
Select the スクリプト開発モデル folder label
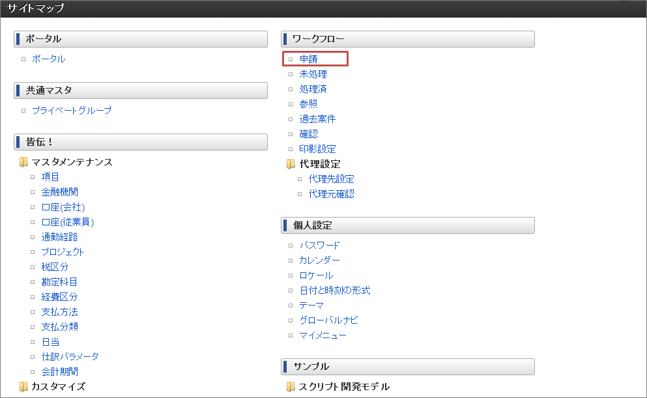(345, 387)
